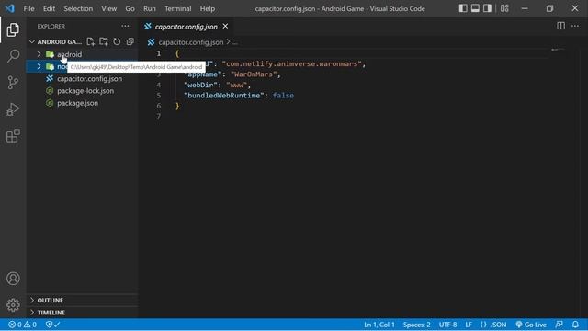Click the "com.netlify.animverse.waronmars" string
The image size is (588, 331).
(x=291, y=63)
